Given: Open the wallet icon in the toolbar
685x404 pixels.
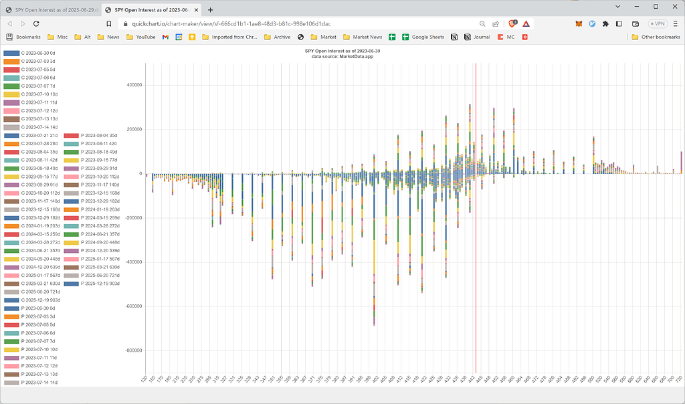Looking at the screenshot, I should pos(635,23).
